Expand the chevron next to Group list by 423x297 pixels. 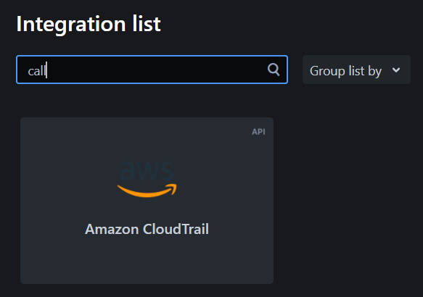click(x=396, y=70)
